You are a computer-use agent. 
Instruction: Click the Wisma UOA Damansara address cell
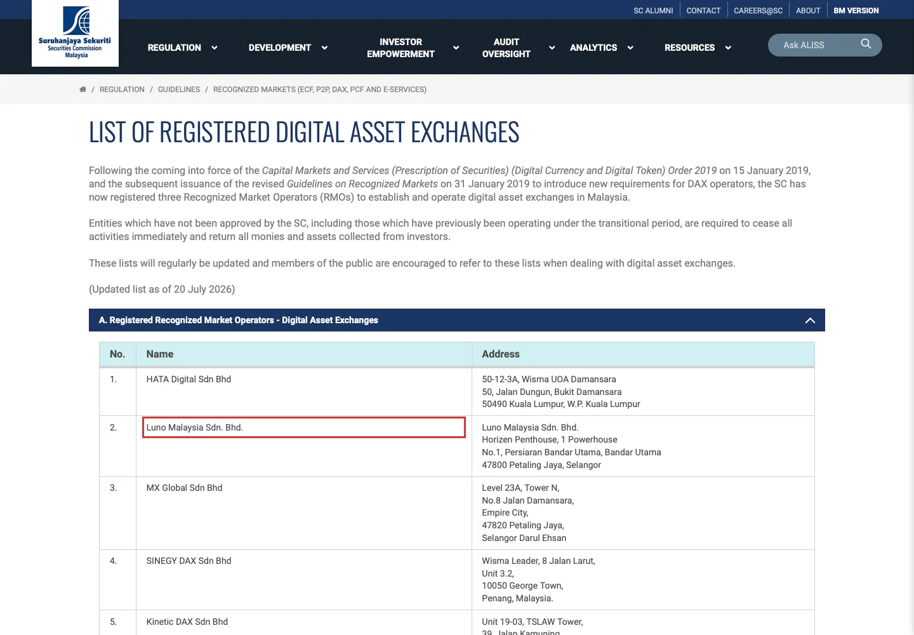click(x=643, y=392)
